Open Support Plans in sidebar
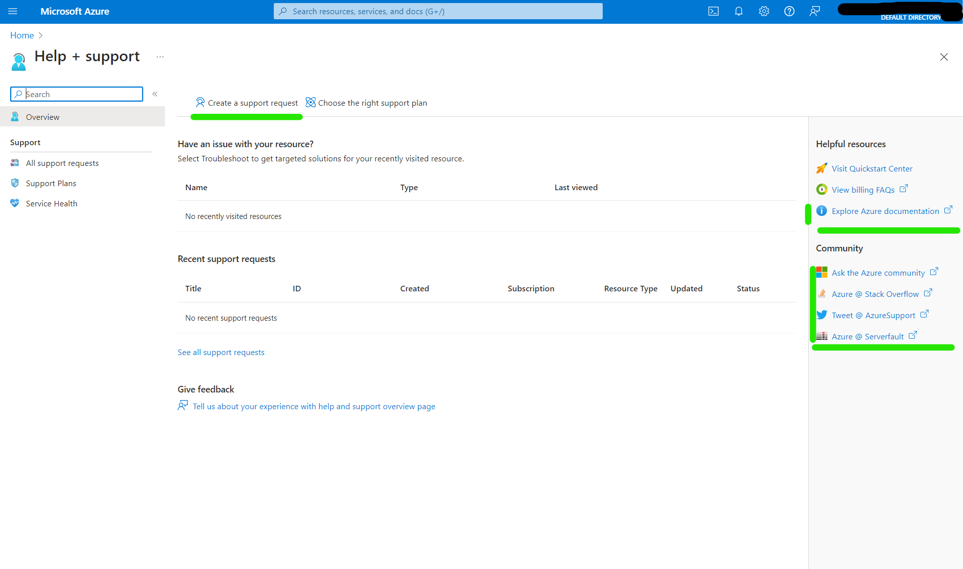The width and height of the screenshot is (963, 569). [x=51, y=183]
